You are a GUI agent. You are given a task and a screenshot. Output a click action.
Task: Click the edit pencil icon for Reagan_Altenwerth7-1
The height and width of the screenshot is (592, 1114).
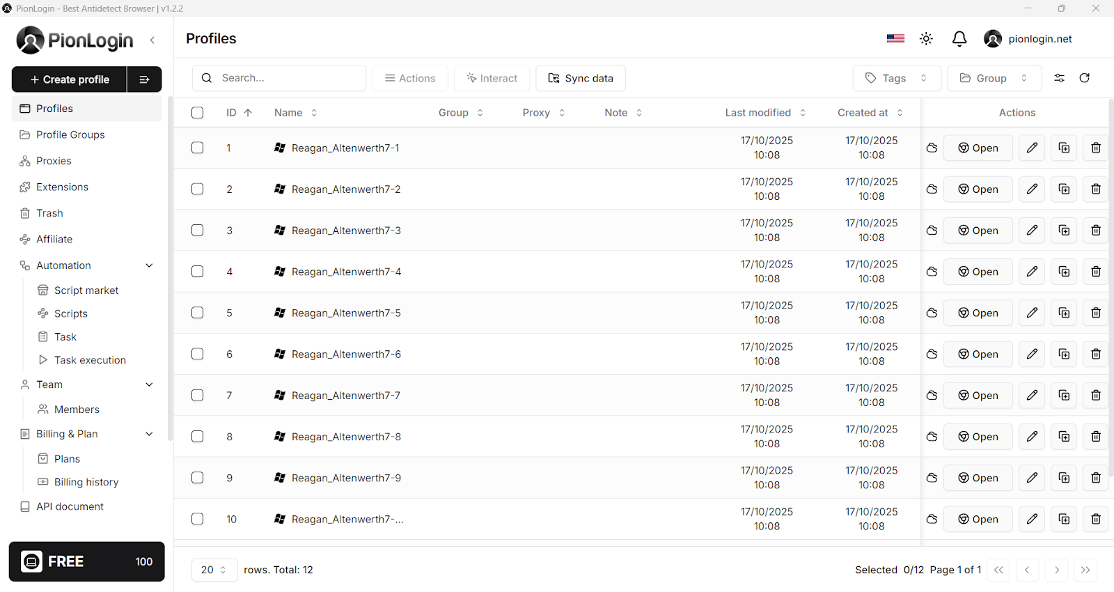pos(1032,148)
